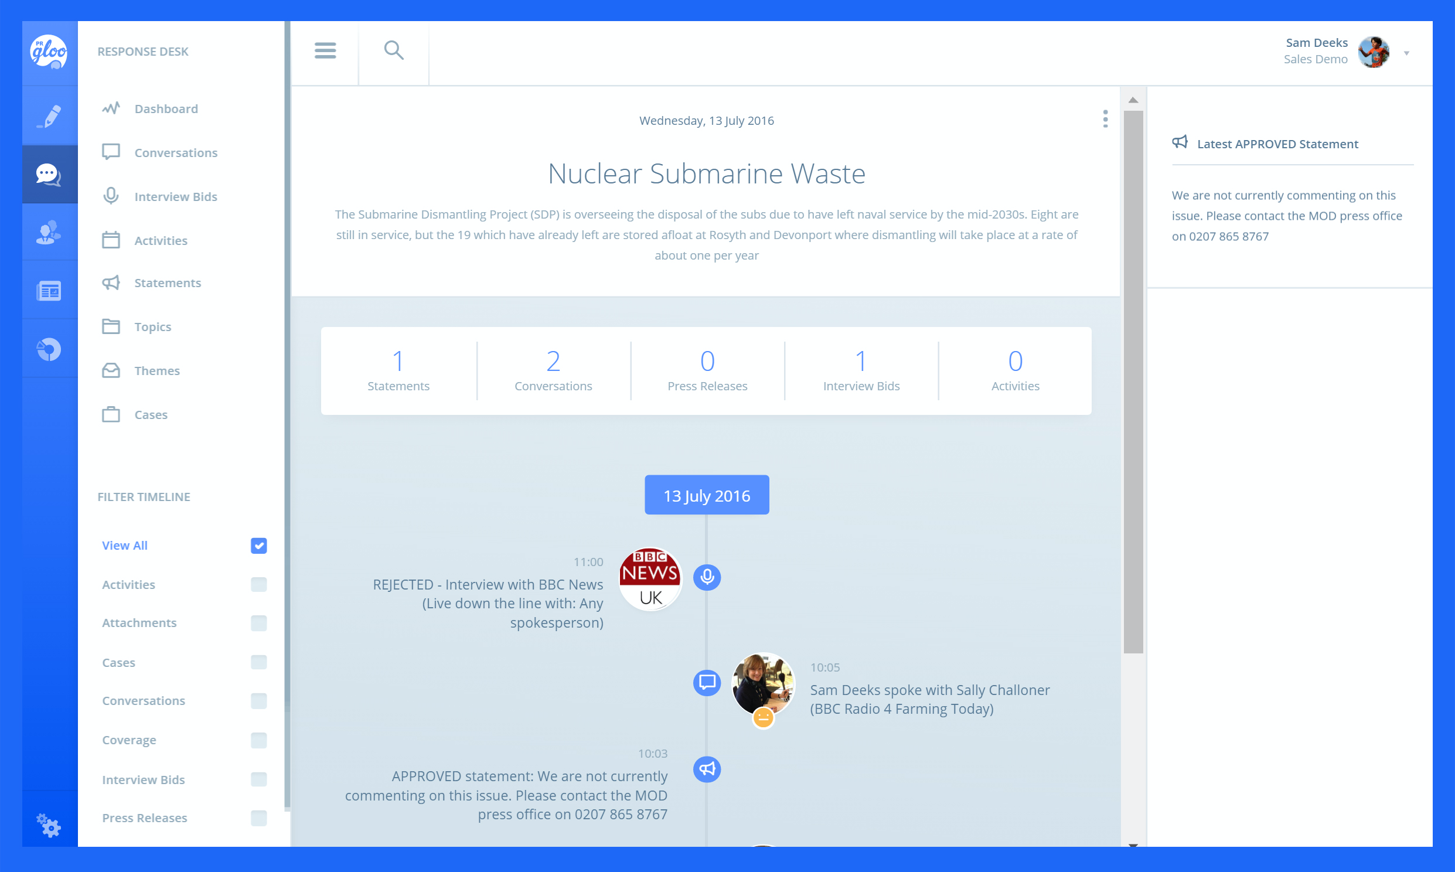Image resolution: width=1455 pixels, height=872 pixels.
Task: Click the BBC News UK logo thumbnail
Action: (x=650, y=580)
